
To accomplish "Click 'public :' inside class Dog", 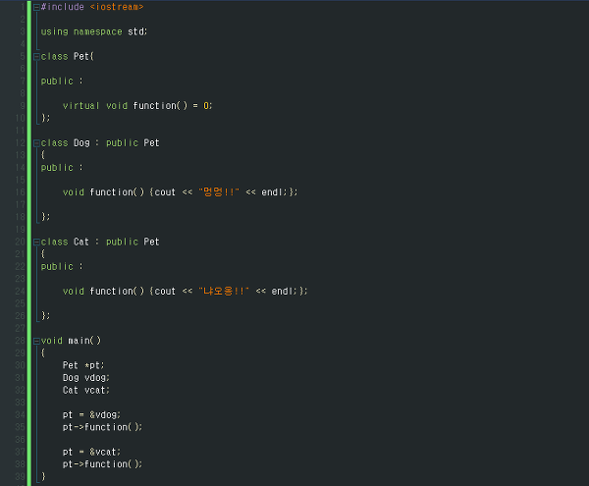I will [62, 168].
